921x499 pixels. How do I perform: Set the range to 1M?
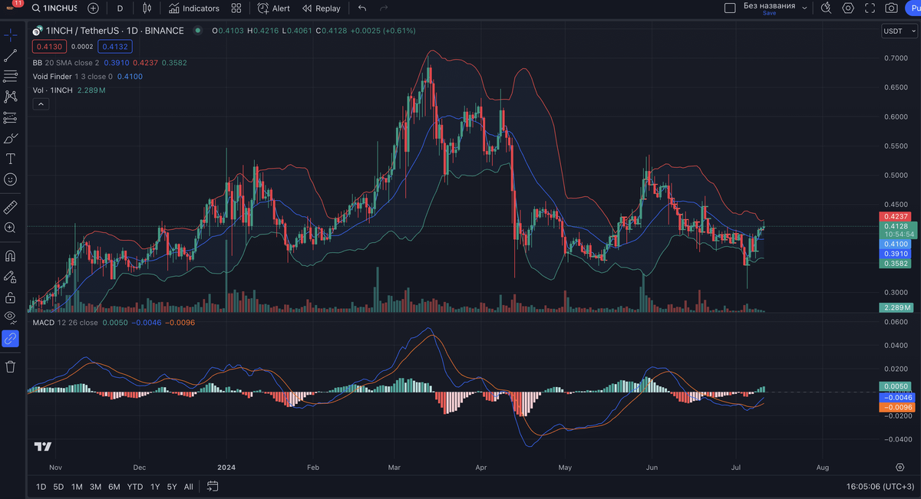click(x=77, y=487)
